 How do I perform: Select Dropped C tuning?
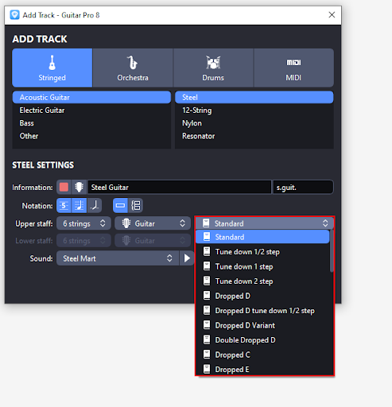[x=262, y=355]
